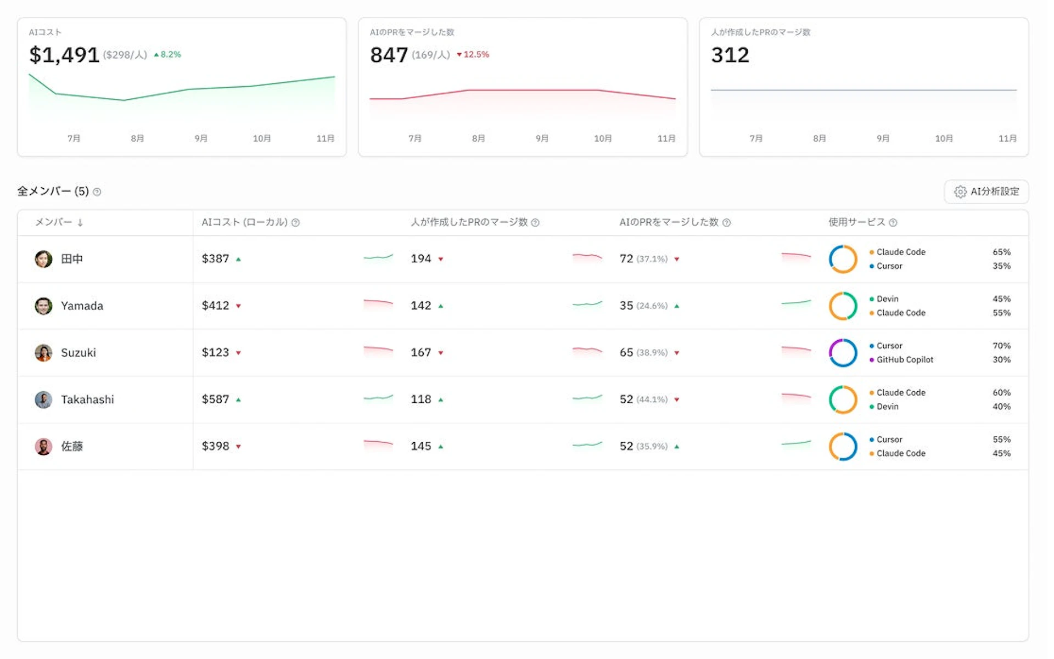Click the help icon next to AIのPRをマージした数 column

coord(727,223)
